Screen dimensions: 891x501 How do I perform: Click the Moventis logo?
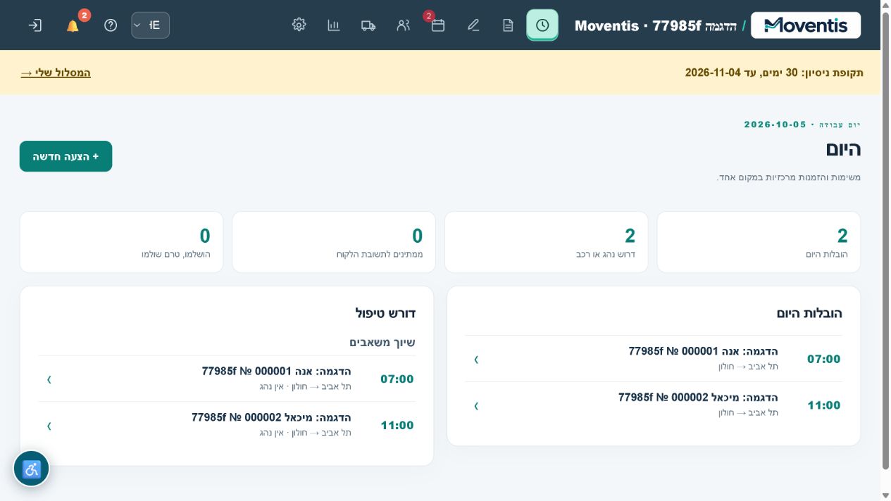click(806, 25)
